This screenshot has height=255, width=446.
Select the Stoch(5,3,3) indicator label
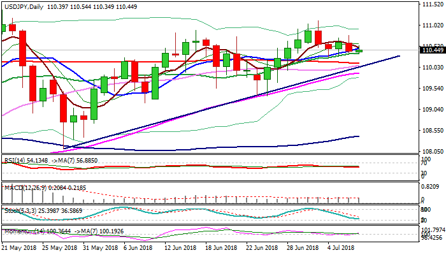17,208
